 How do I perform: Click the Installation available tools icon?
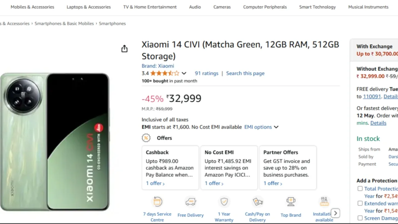324,202
